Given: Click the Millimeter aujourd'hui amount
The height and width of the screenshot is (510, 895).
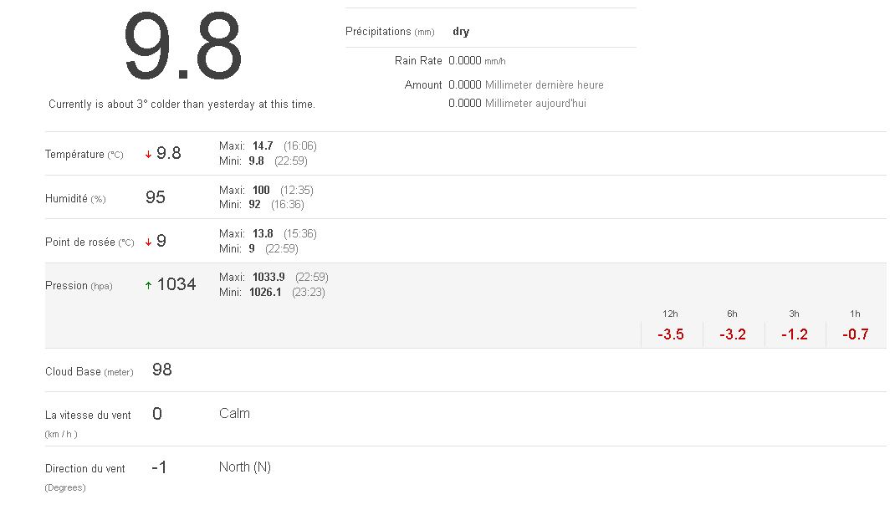Looking at the screenshot, I should click(x=517, y=104).
